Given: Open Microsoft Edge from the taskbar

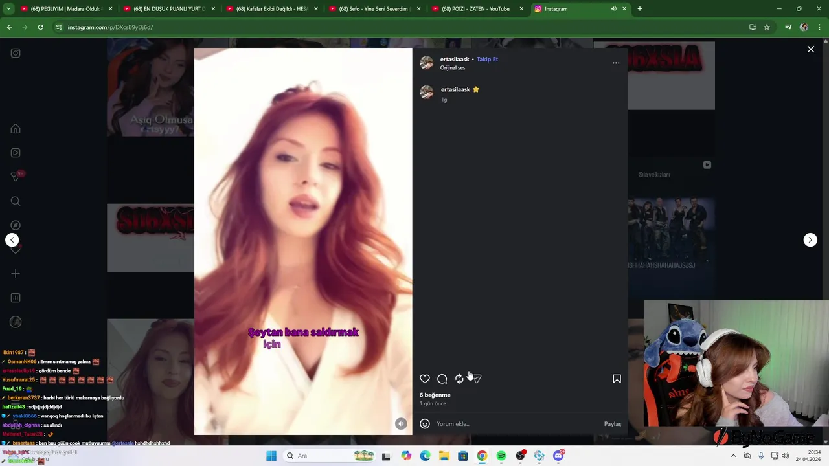Looking at the screenshot, I should pos(425,456).
